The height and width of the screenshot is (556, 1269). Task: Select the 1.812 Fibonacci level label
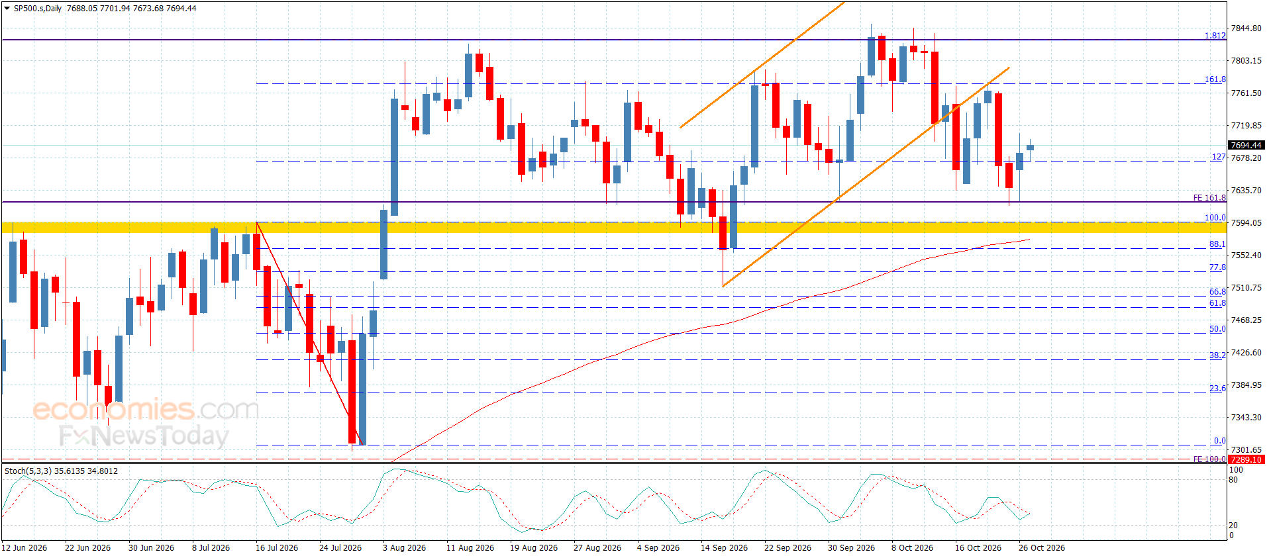click(x=1215, y=36)
